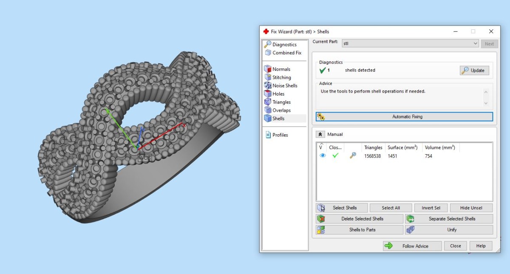Click the Follow Advice button
This screenshot has height=274, width=510.
(411, 246)
